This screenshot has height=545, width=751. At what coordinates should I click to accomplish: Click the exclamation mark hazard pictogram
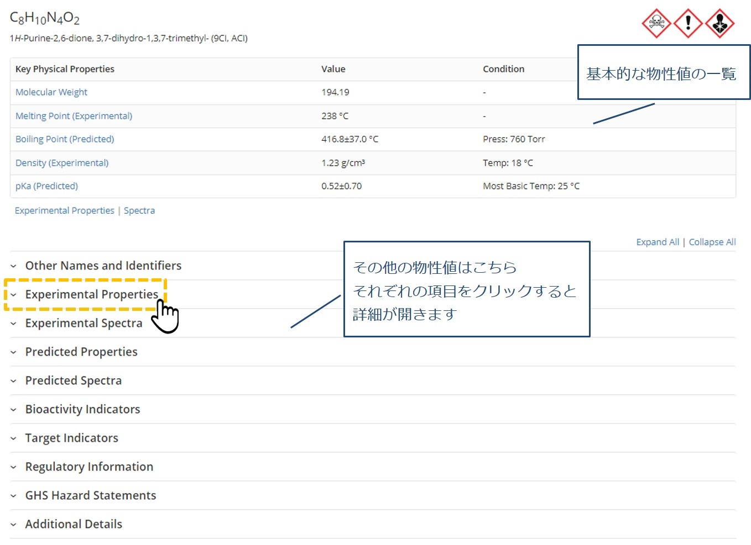pyautogui.click(x=688, y=23)
